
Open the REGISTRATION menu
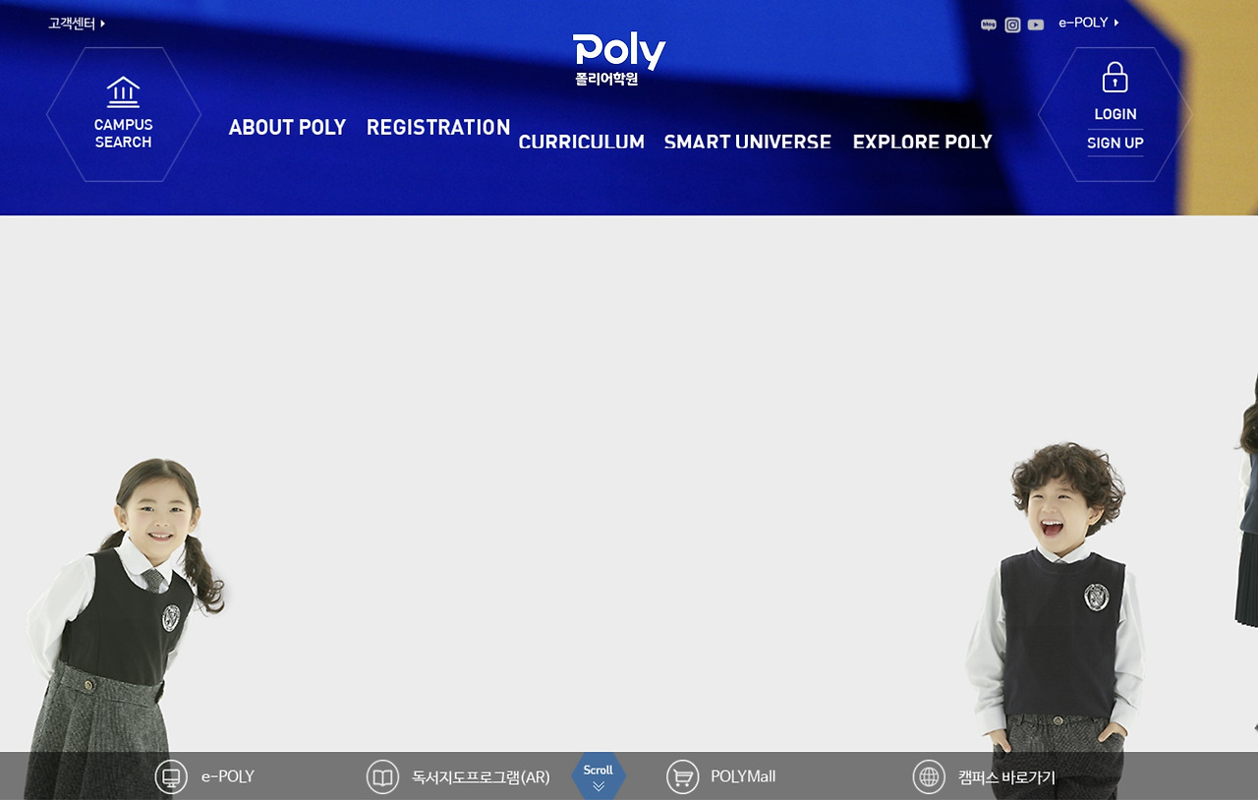pyautogui.click(x=438, y=127)
